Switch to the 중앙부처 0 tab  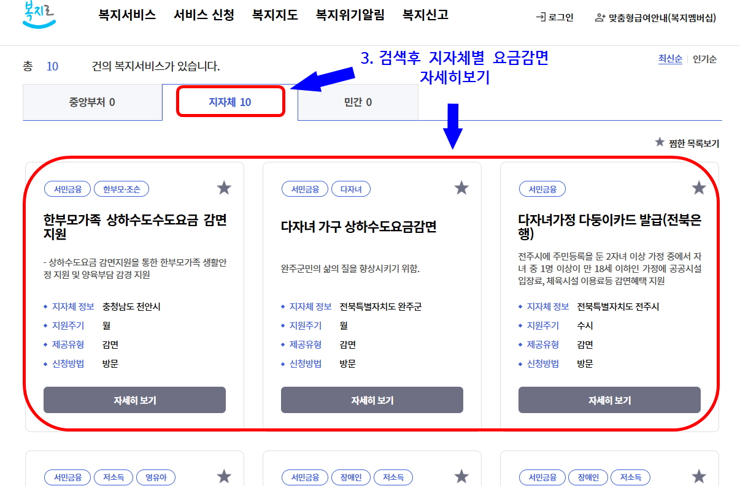pos(92,102)
